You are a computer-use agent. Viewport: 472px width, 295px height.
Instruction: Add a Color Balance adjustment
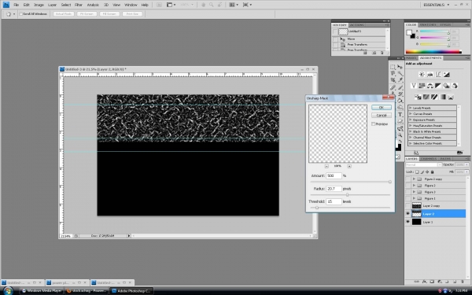[430, 86]
